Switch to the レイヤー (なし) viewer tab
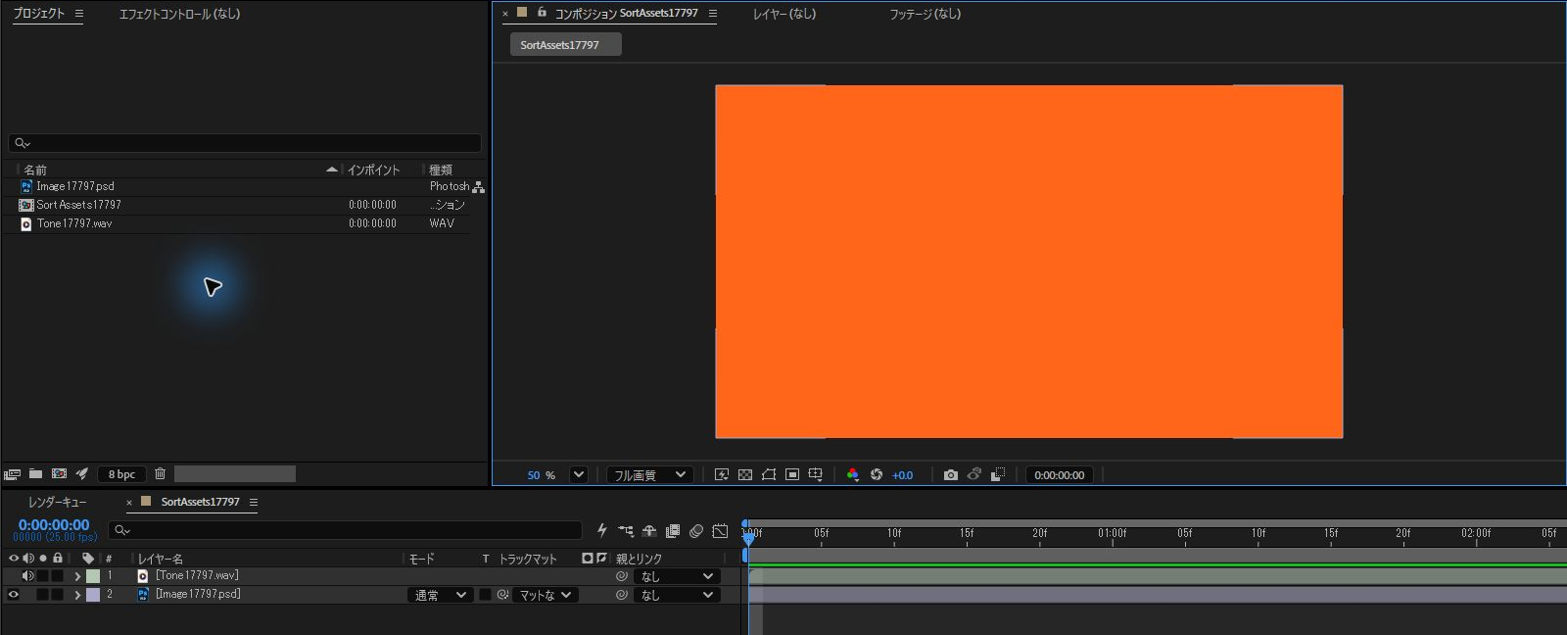 [x=783, y=14]
